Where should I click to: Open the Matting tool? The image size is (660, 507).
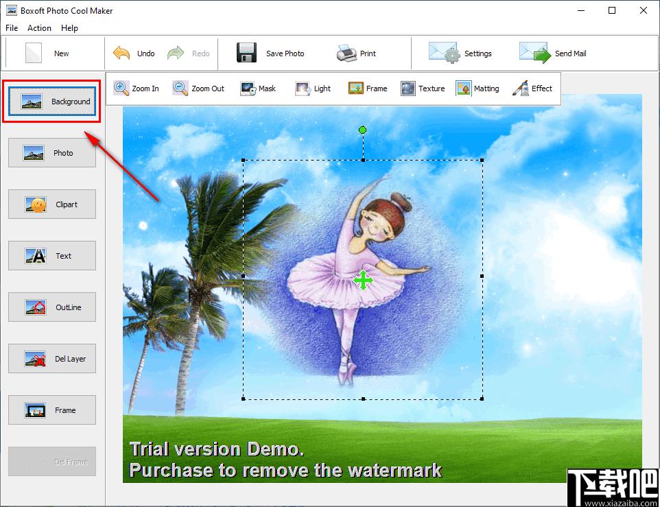coord(478,89)
